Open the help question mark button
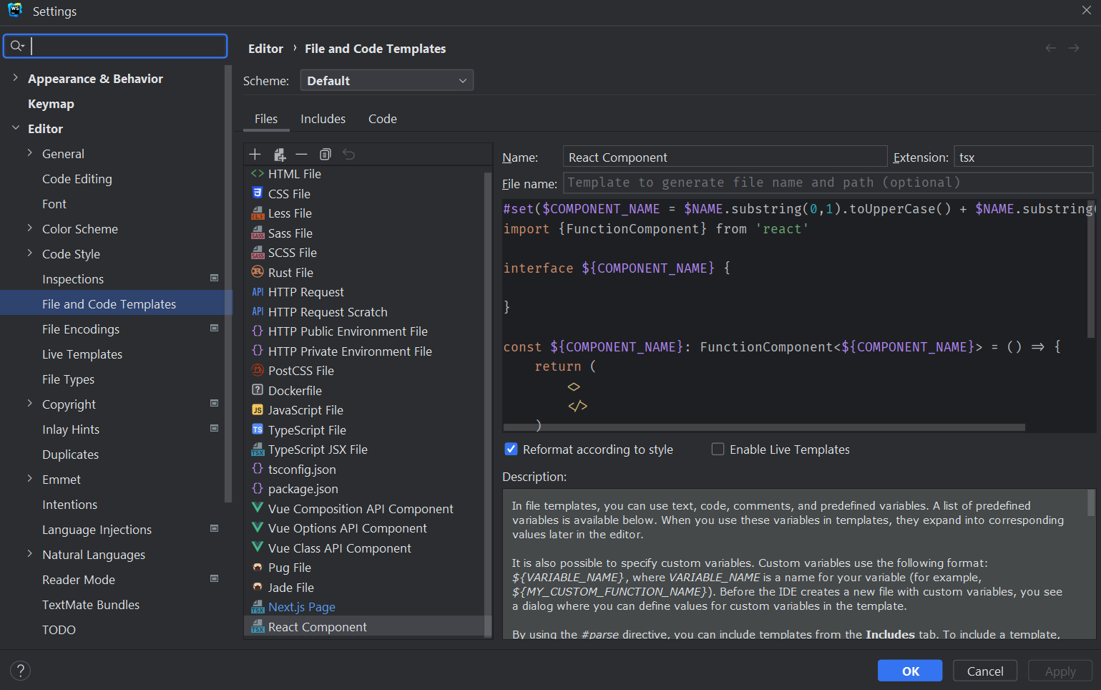 [x=20, y=671]
